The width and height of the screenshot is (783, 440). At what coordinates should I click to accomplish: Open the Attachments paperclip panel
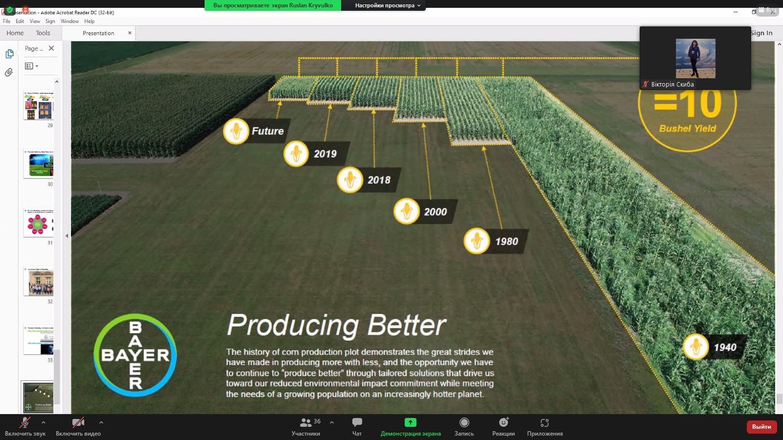coord(9,72)
